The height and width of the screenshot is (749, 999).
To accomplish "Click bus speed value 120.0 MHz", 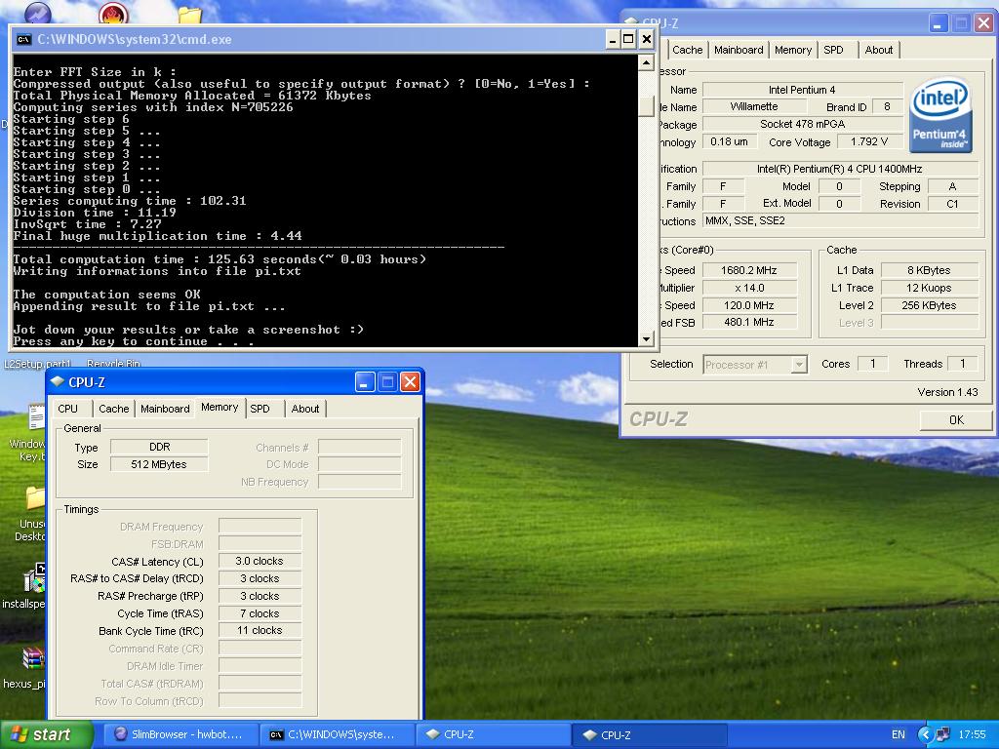I will tap(749, 305).
